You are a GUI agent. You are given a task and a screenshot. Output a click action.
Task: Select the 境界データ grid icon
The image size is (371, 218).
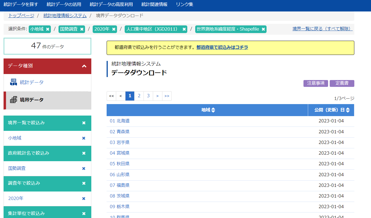[13, 100]
